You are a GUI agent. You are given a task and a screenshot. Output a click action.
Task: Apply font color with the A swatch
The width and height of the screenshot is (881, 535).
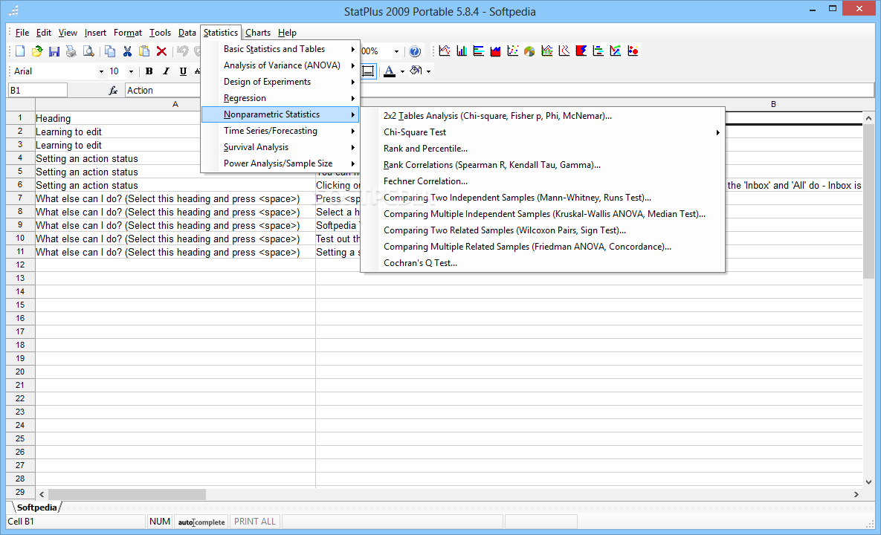tap(390, 71)
